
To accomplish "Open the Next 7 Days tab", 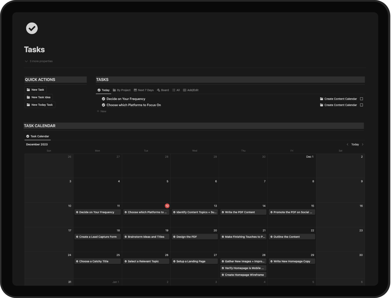I will [144, 90].
